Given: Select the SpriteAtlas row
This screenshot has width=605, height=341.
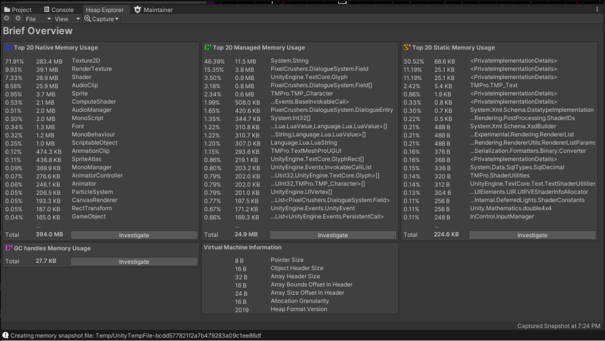Looking at the screenshot, I should (x=101, y=159).
